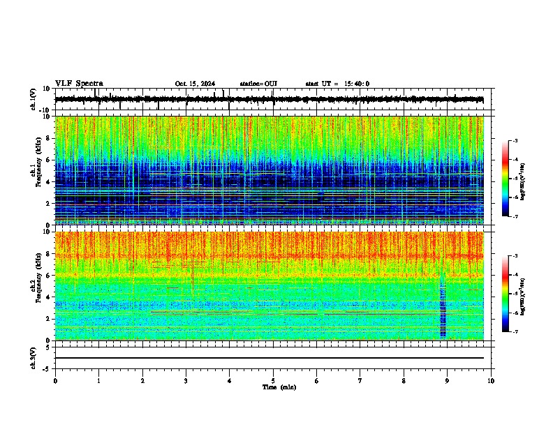Click the "8" tick on ch.1 frequency axis
553x427 pixels.
pyautogui.click(x=50, y=138)
